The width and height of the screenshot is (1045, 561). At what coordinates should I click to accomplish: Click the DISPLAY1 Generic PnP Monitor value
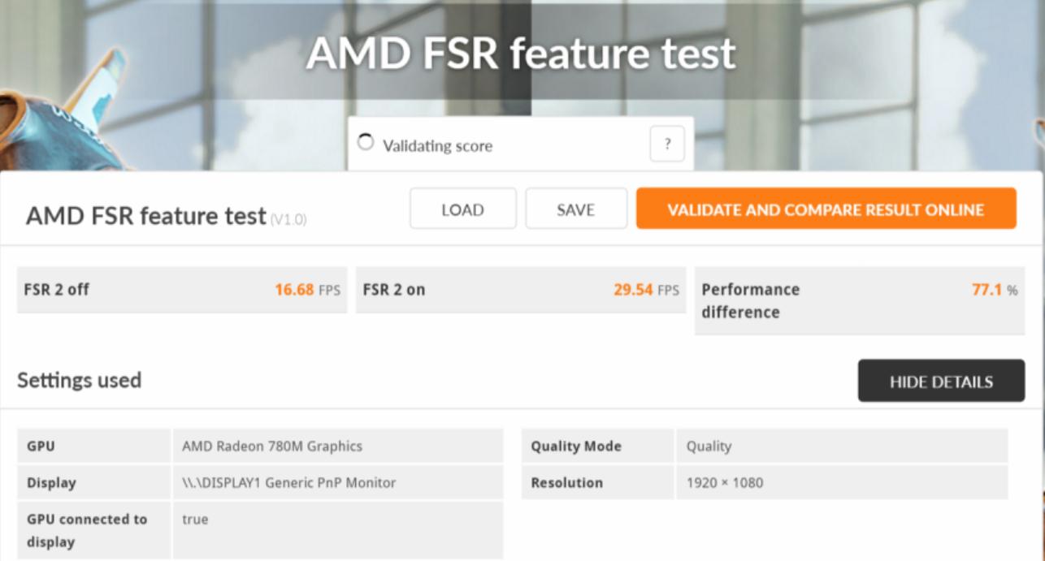click(289, 483)
